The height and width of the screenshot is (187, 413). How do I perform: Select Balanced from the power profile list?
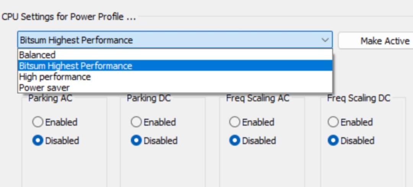(37, 55)
